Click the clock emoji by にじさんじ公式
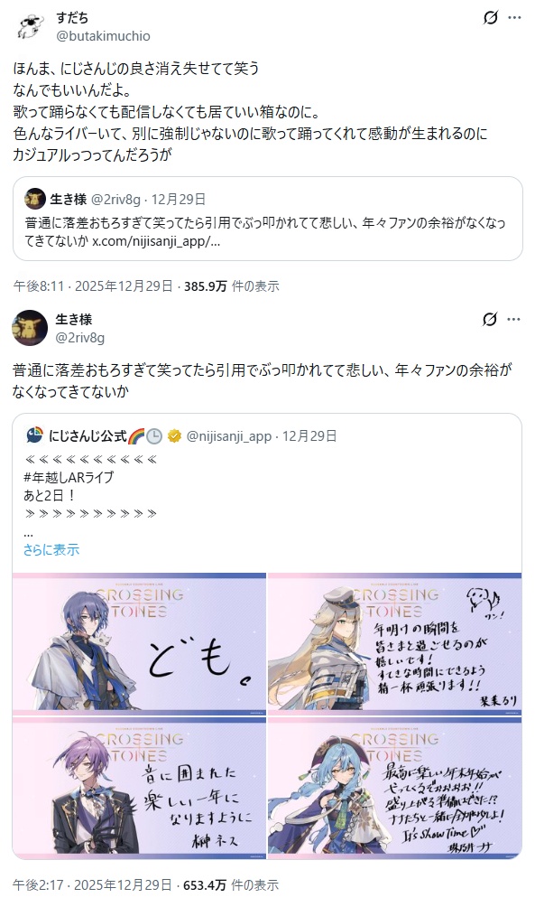 tap(154, 436)
